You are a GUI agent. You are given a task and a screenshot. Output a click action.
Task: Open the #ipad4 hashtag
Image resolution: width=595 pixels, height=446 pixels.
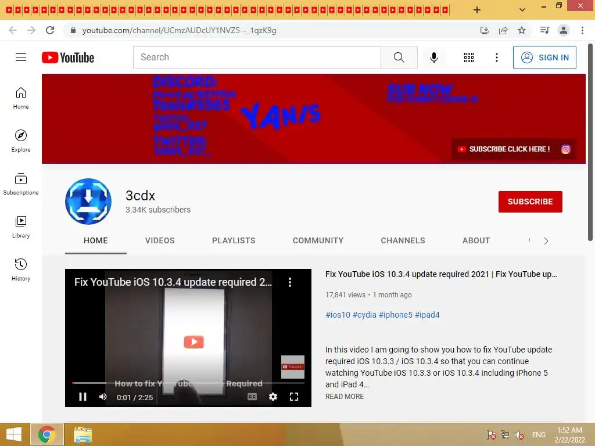pyautogui.click(x=427, y=315)
